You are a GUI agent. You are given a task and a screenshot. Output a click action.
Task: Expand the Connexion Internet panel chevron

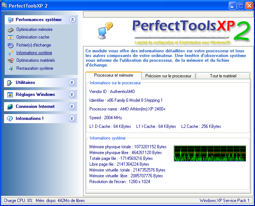[72, 106]
